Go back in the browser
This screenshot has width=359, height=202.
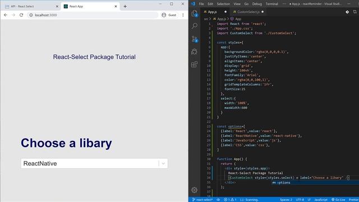[6, 15]
